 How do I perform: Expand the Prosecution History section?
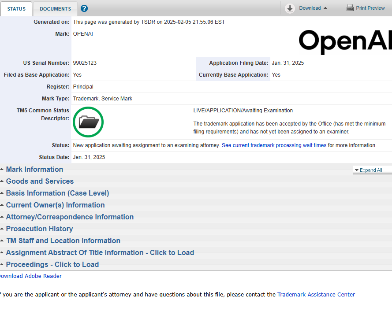39,229
